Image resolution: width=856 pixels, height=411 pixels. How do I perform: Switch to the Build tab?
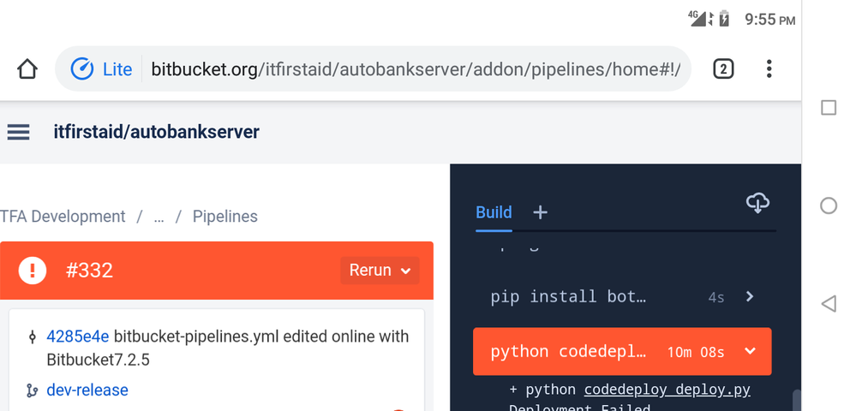(494, 212)
